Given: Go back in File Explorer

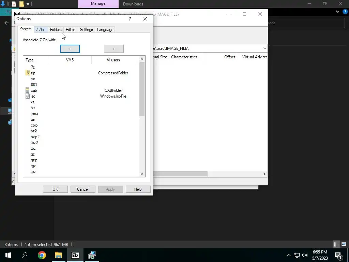Looking at the screenshot, I should 6,23.
